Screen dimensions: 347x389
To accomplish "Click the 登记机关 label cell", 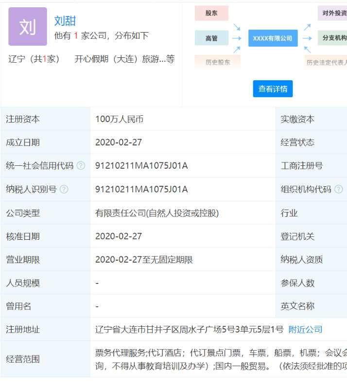I will pos(312,236).
